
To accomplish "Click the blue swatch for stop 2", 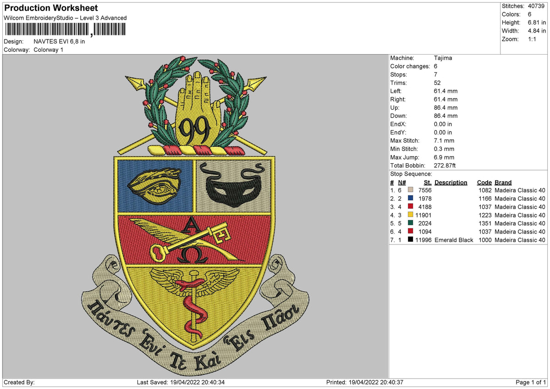I will pyautogui.click(x=411, y=199).
